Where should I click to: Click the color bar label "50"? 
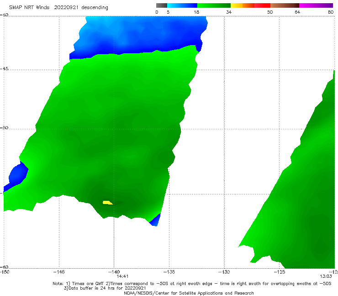(x=270, y=12)
